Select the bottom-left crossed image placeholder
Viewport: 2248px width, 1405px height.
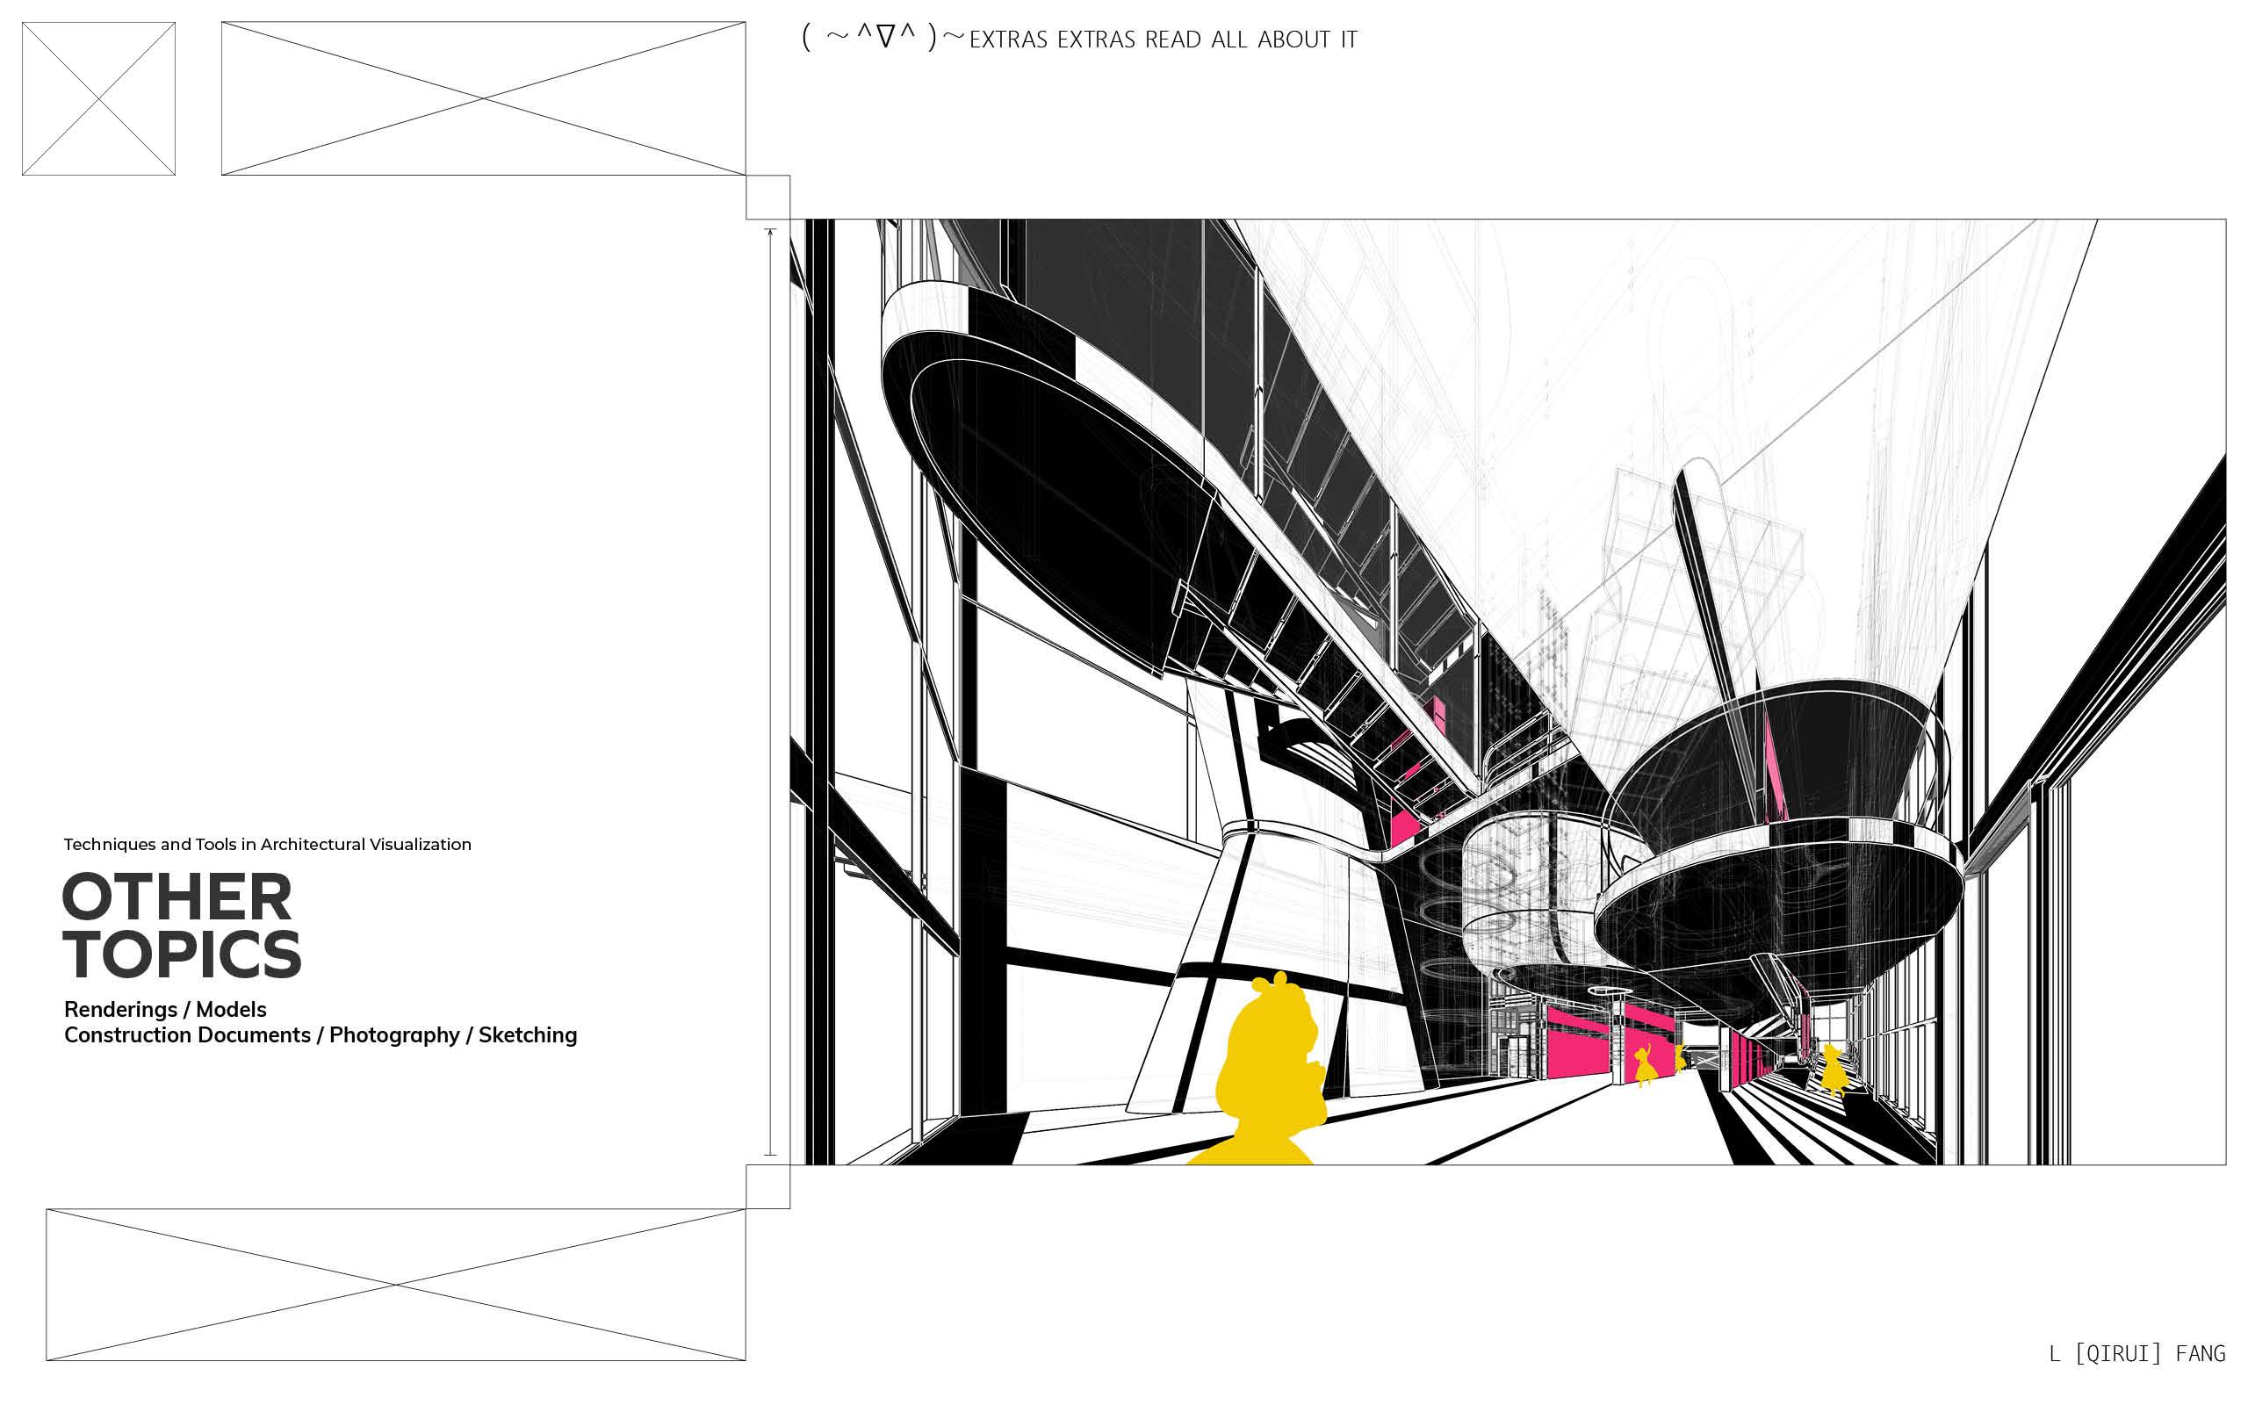click(x=396, y=1284)
